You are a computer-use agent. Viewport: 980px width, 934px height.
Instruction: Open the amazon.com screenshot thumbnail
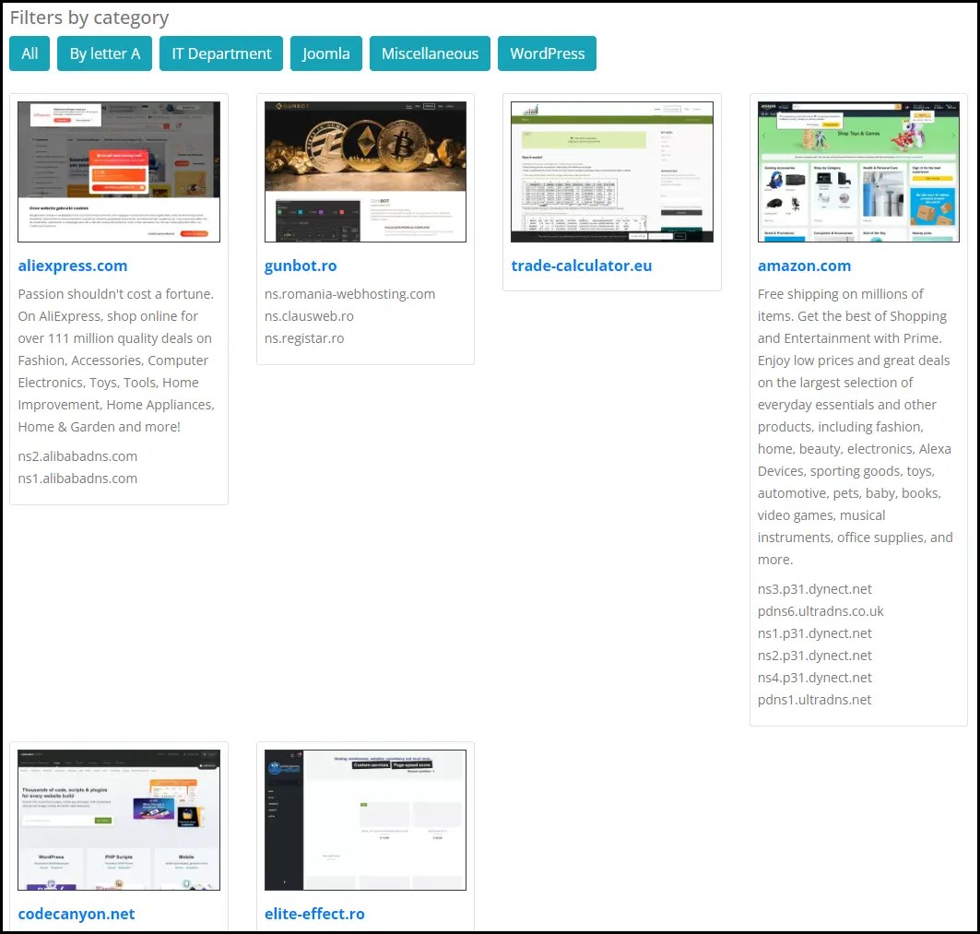pos(858,171)
